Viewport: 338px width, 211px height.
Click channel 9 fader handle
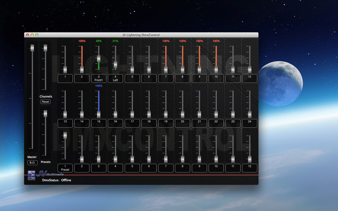[x=199, y=70]
